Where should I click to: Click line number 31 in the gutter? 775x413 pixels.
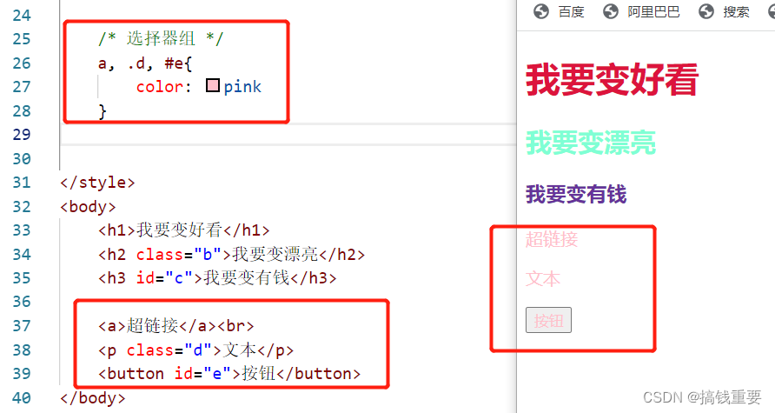21,183
